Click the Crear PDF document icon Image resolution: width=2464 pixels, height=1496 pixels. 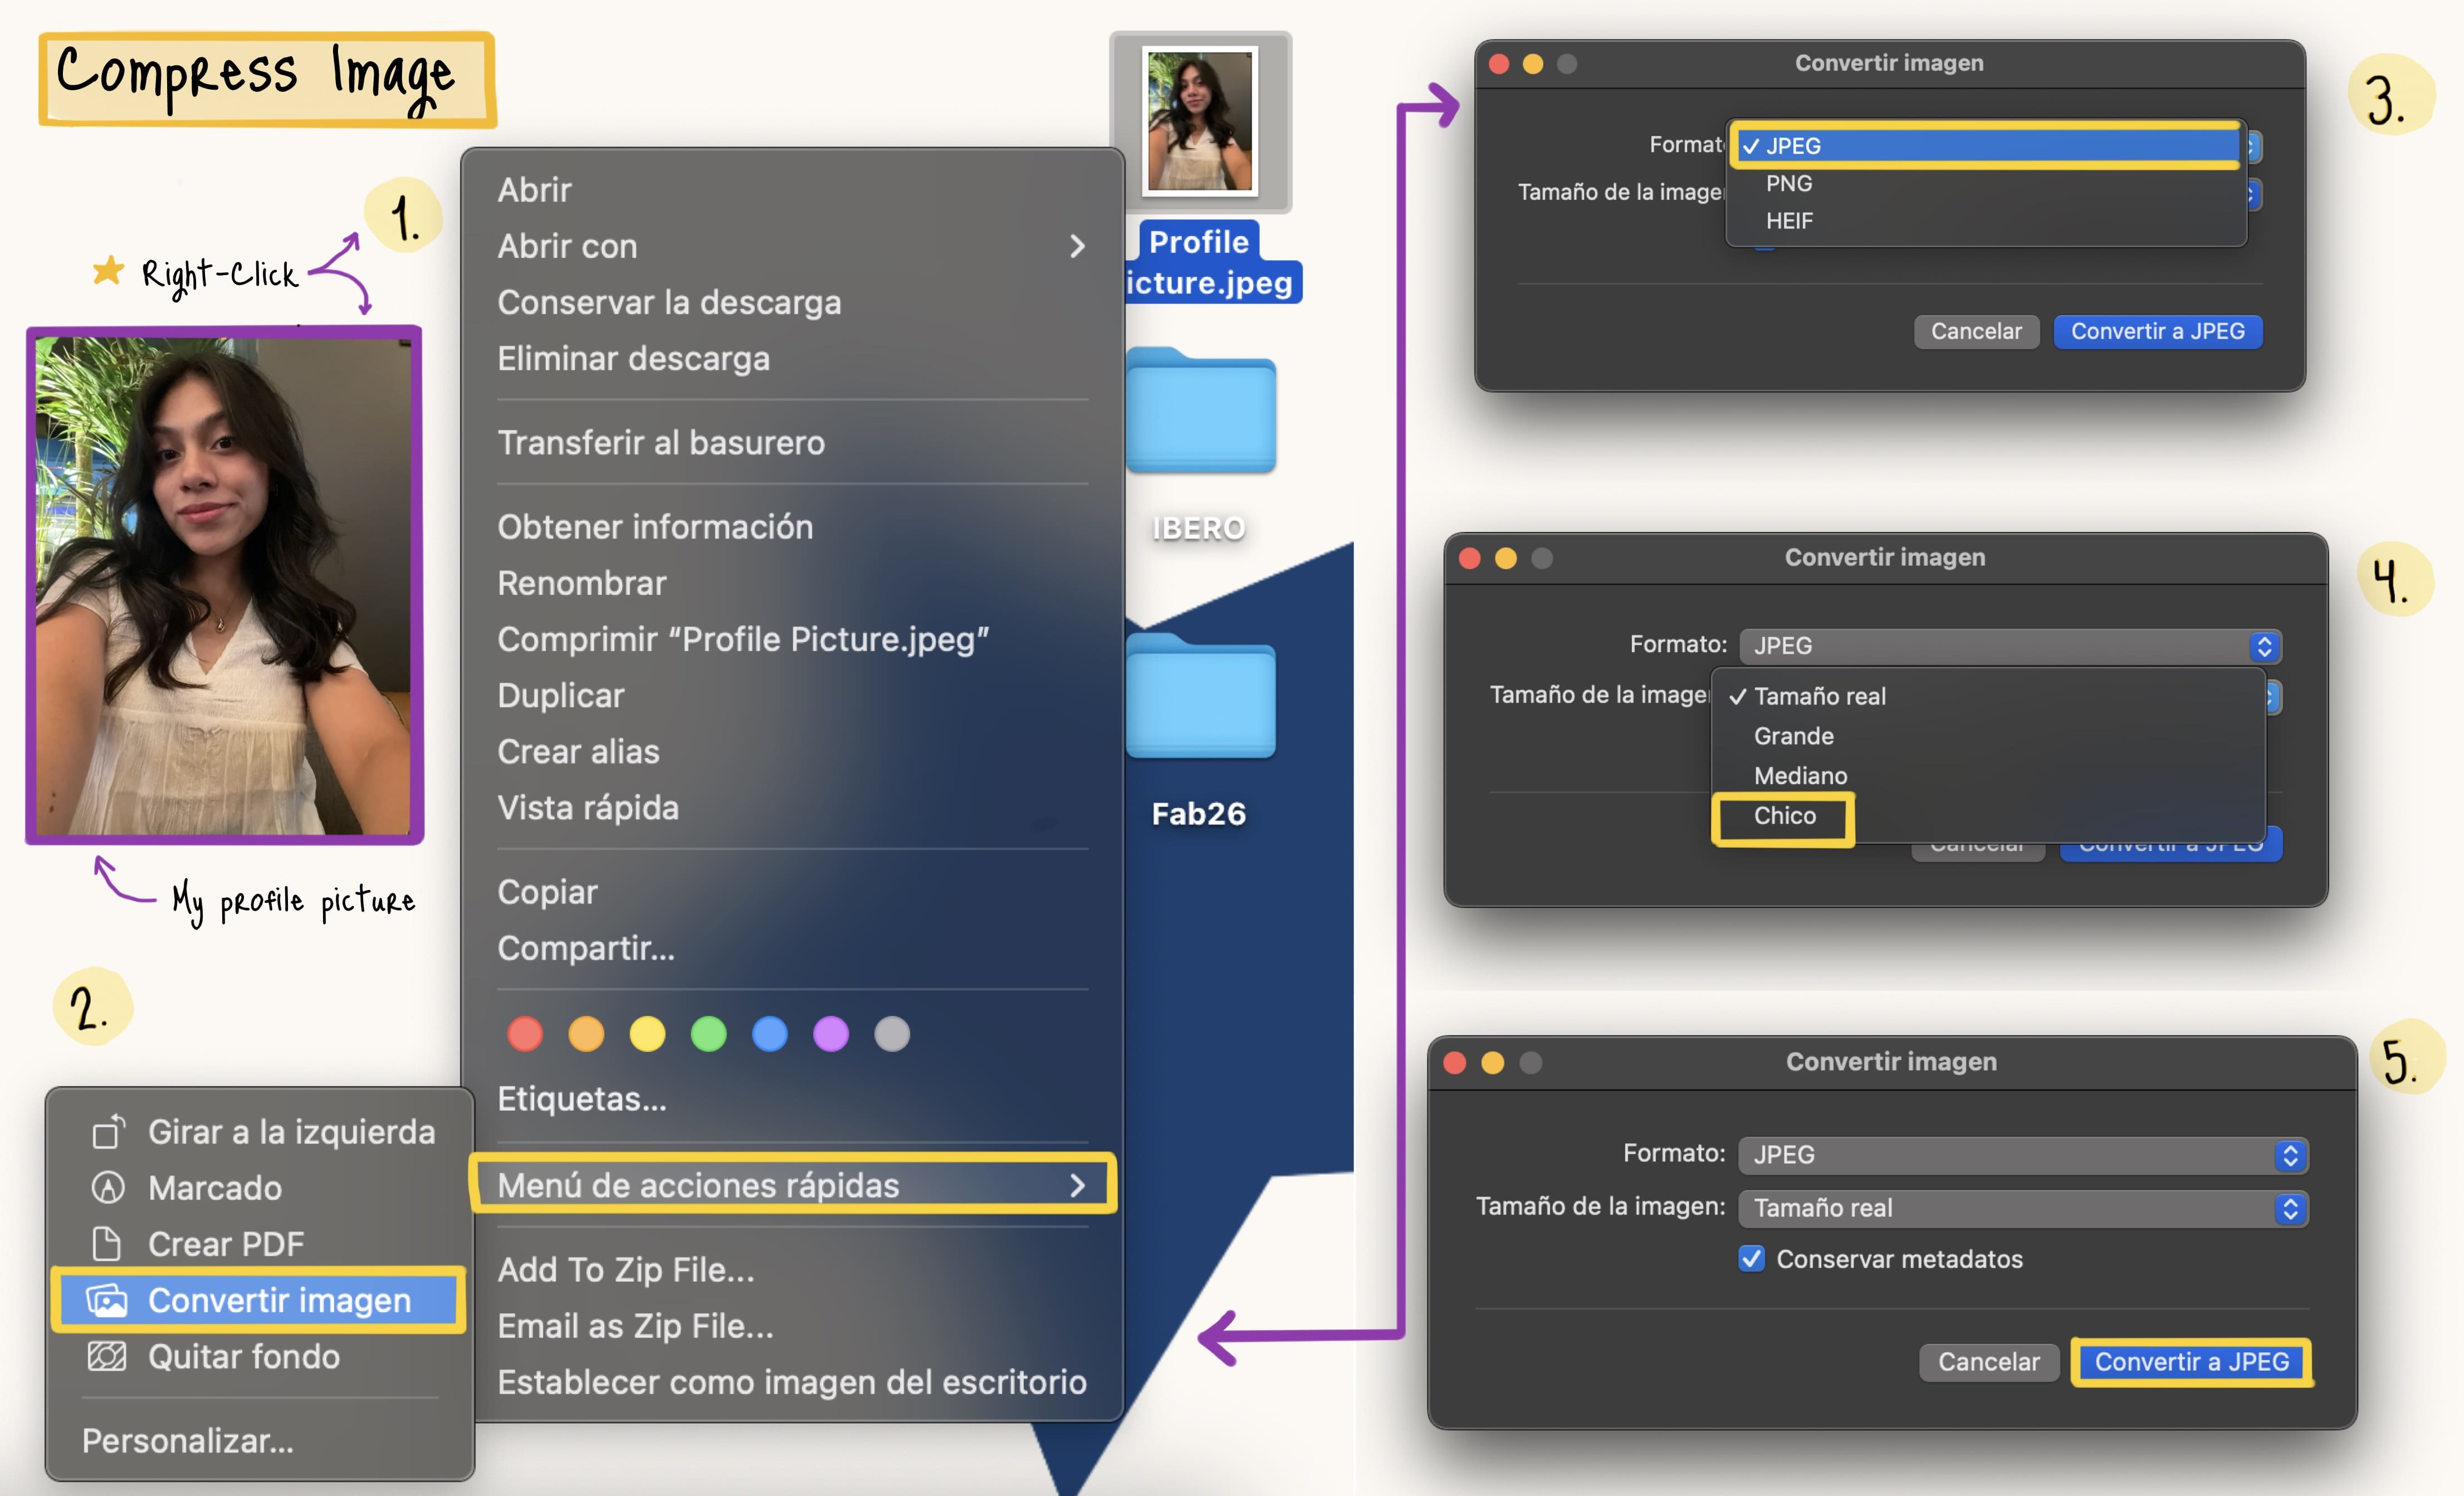coord(107,1244)
